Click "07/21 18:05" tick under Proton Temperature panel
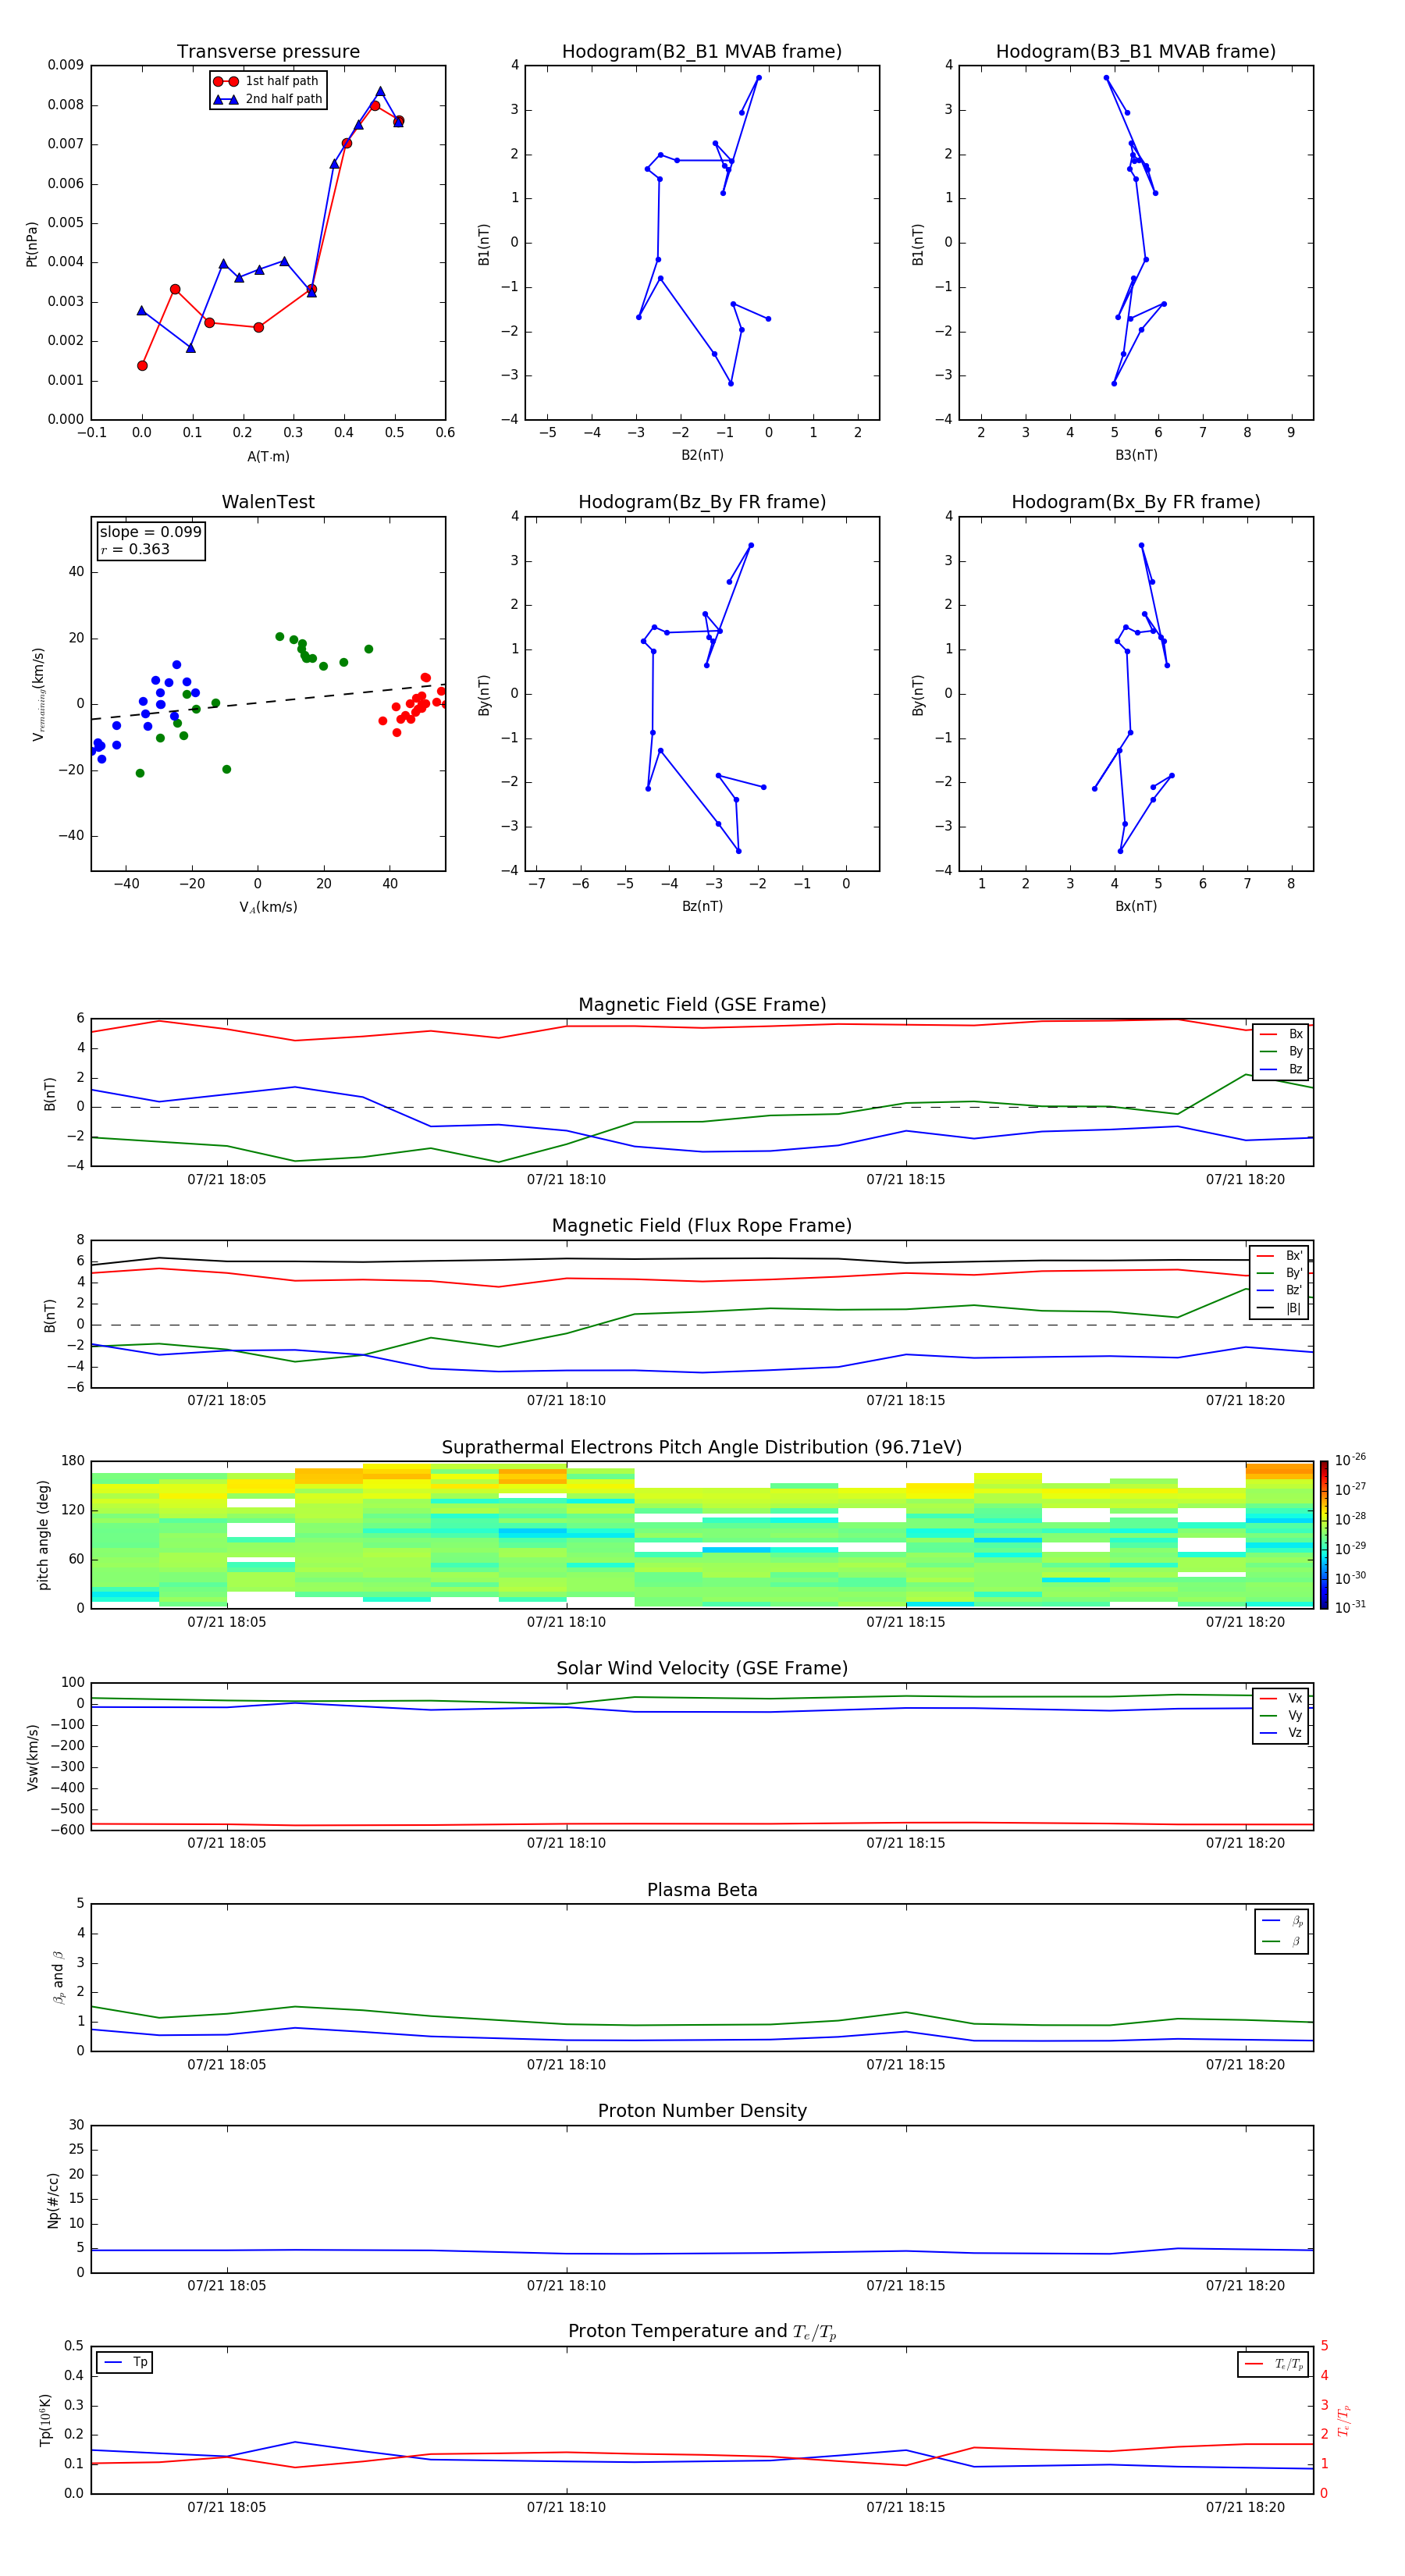1405x2576 pixels. [x=227, y=2508]
